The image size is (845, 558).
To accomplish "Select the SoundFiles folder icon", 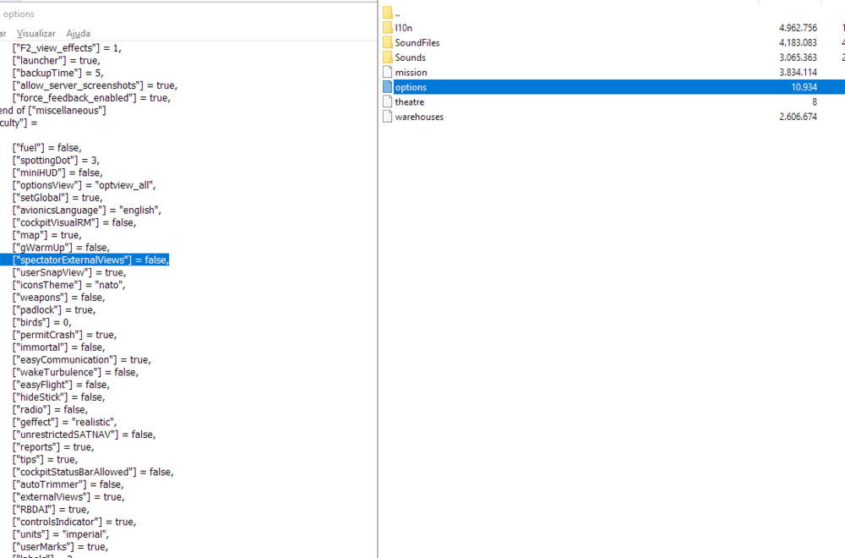I will (x=388, y=42).
